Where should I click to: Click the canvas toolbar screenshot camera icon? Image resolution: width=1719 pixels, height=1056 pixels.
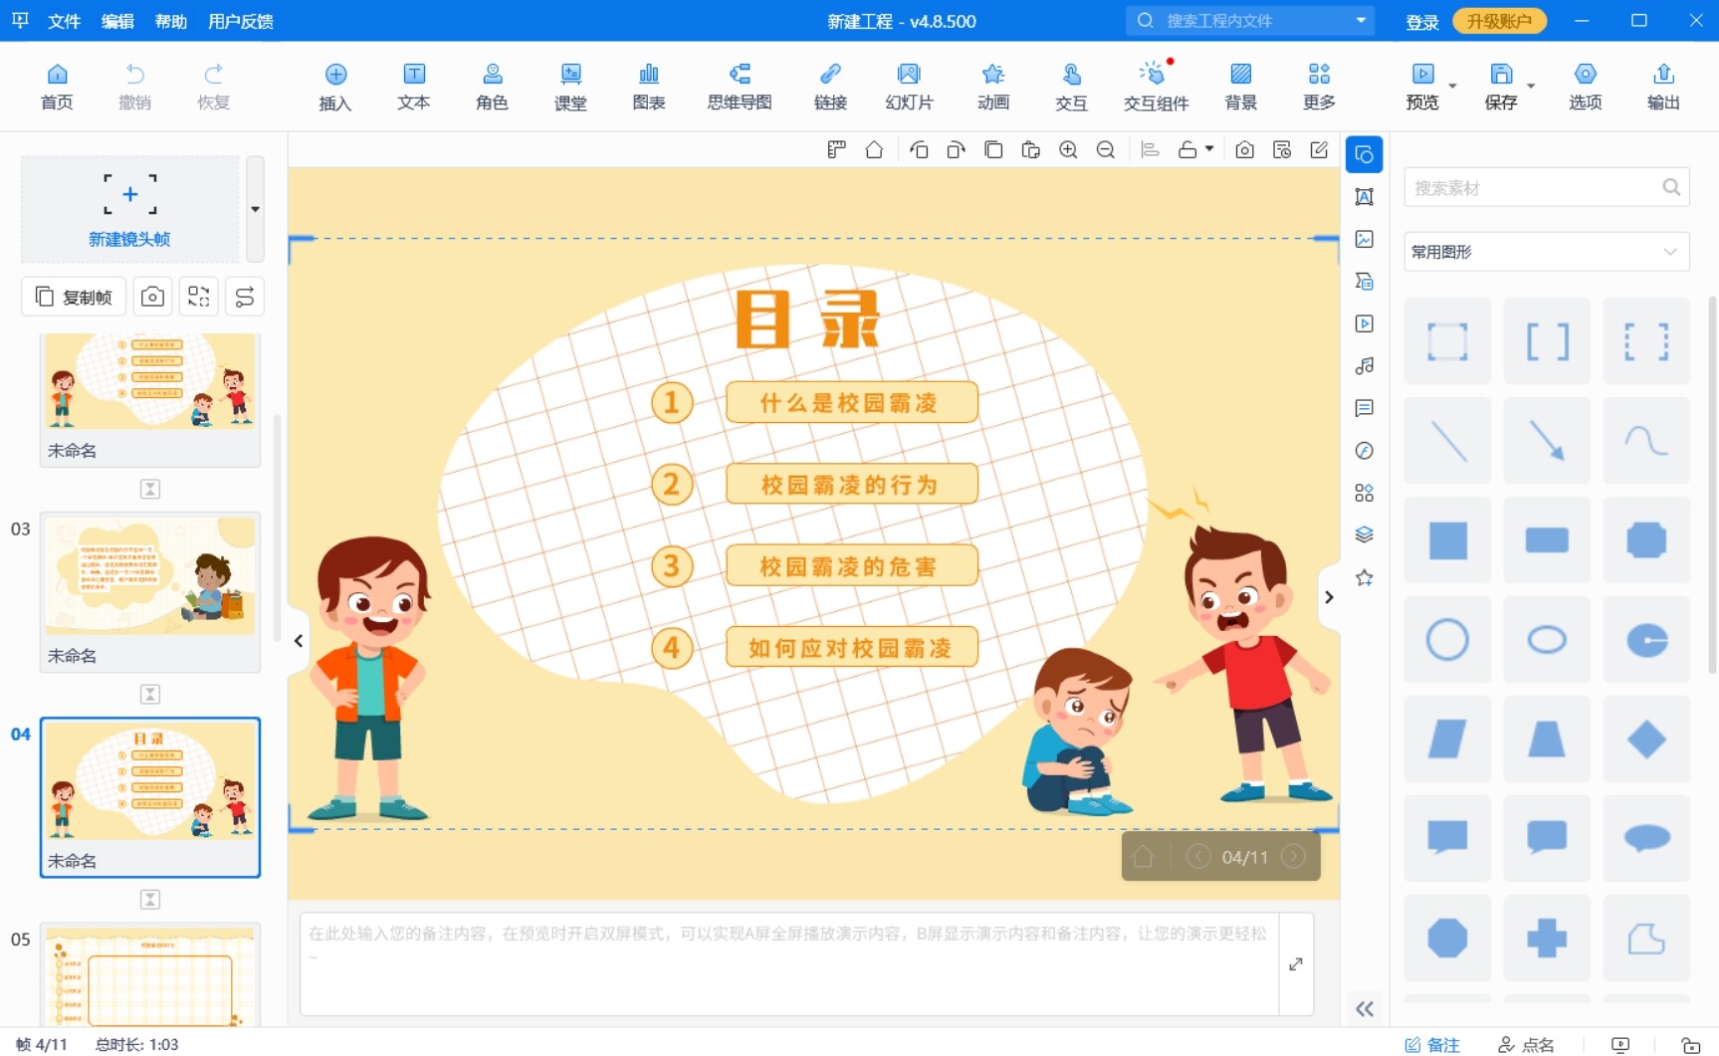click(1244, 150)
